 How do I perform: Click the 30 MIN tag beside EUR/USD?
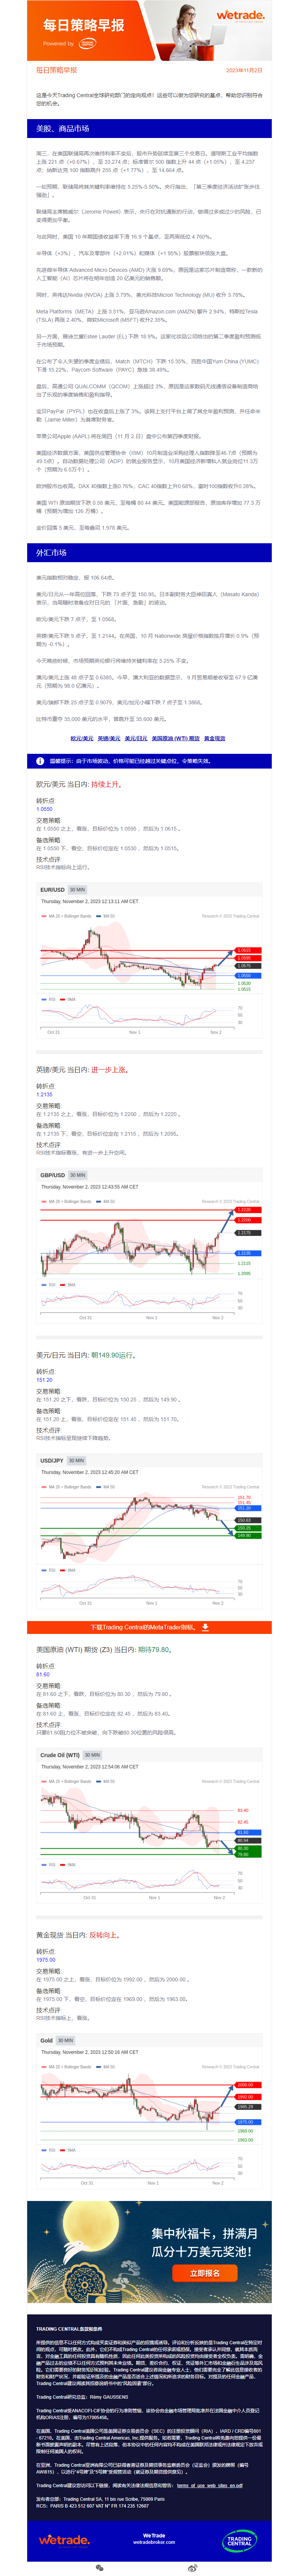coord(77,889)
